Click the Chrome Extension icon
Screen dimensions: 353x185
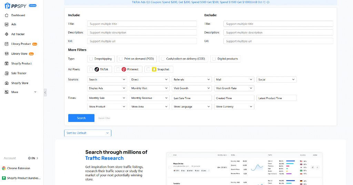click(4, 168)
